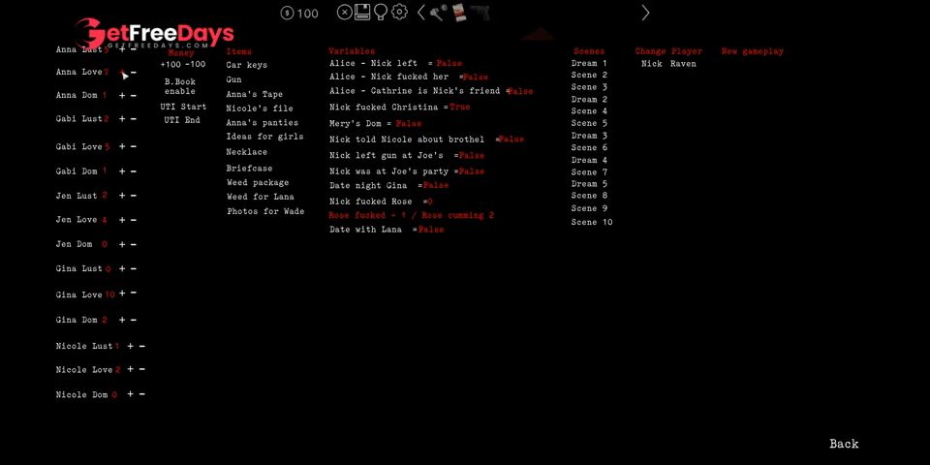Click UTI End
Viewport: 930px width, 465px height.
tap(182, 120)
